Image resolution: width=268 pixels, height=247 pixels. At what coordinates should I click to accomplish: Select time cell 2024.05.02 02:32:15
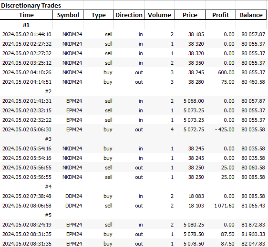pyautogui.click(x=27, y=110)
